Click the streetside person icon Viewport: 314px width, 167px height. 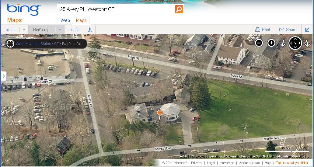(x=90, y=30)
